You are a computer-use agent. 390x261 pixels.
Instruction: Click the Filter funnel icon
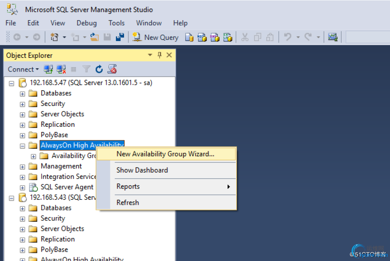(86, 69)
